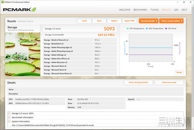The width and height of the screenshot is (194, 130).
Task: Select the Microsoft Excel v2 row
Action: 80,70
